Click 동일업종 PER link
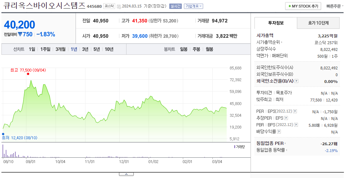Viewport: 345px width, 178px height. point(270,143)
